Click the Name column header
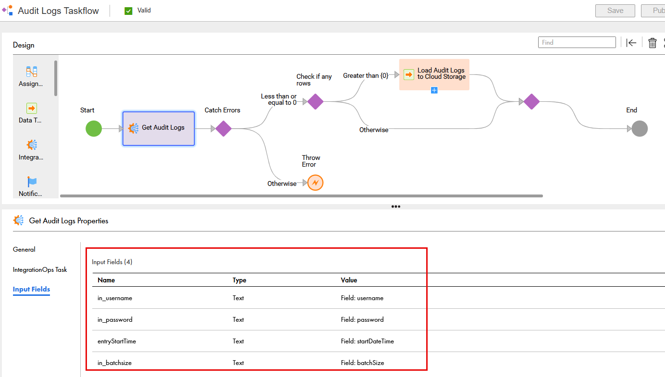 (106, 280)
